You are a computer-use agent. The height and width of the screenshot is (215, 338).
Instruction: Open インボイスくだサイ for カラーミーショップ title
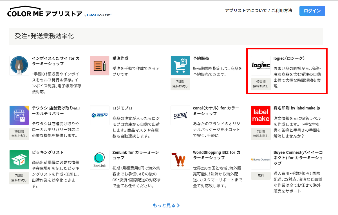[x=56, y=61]
